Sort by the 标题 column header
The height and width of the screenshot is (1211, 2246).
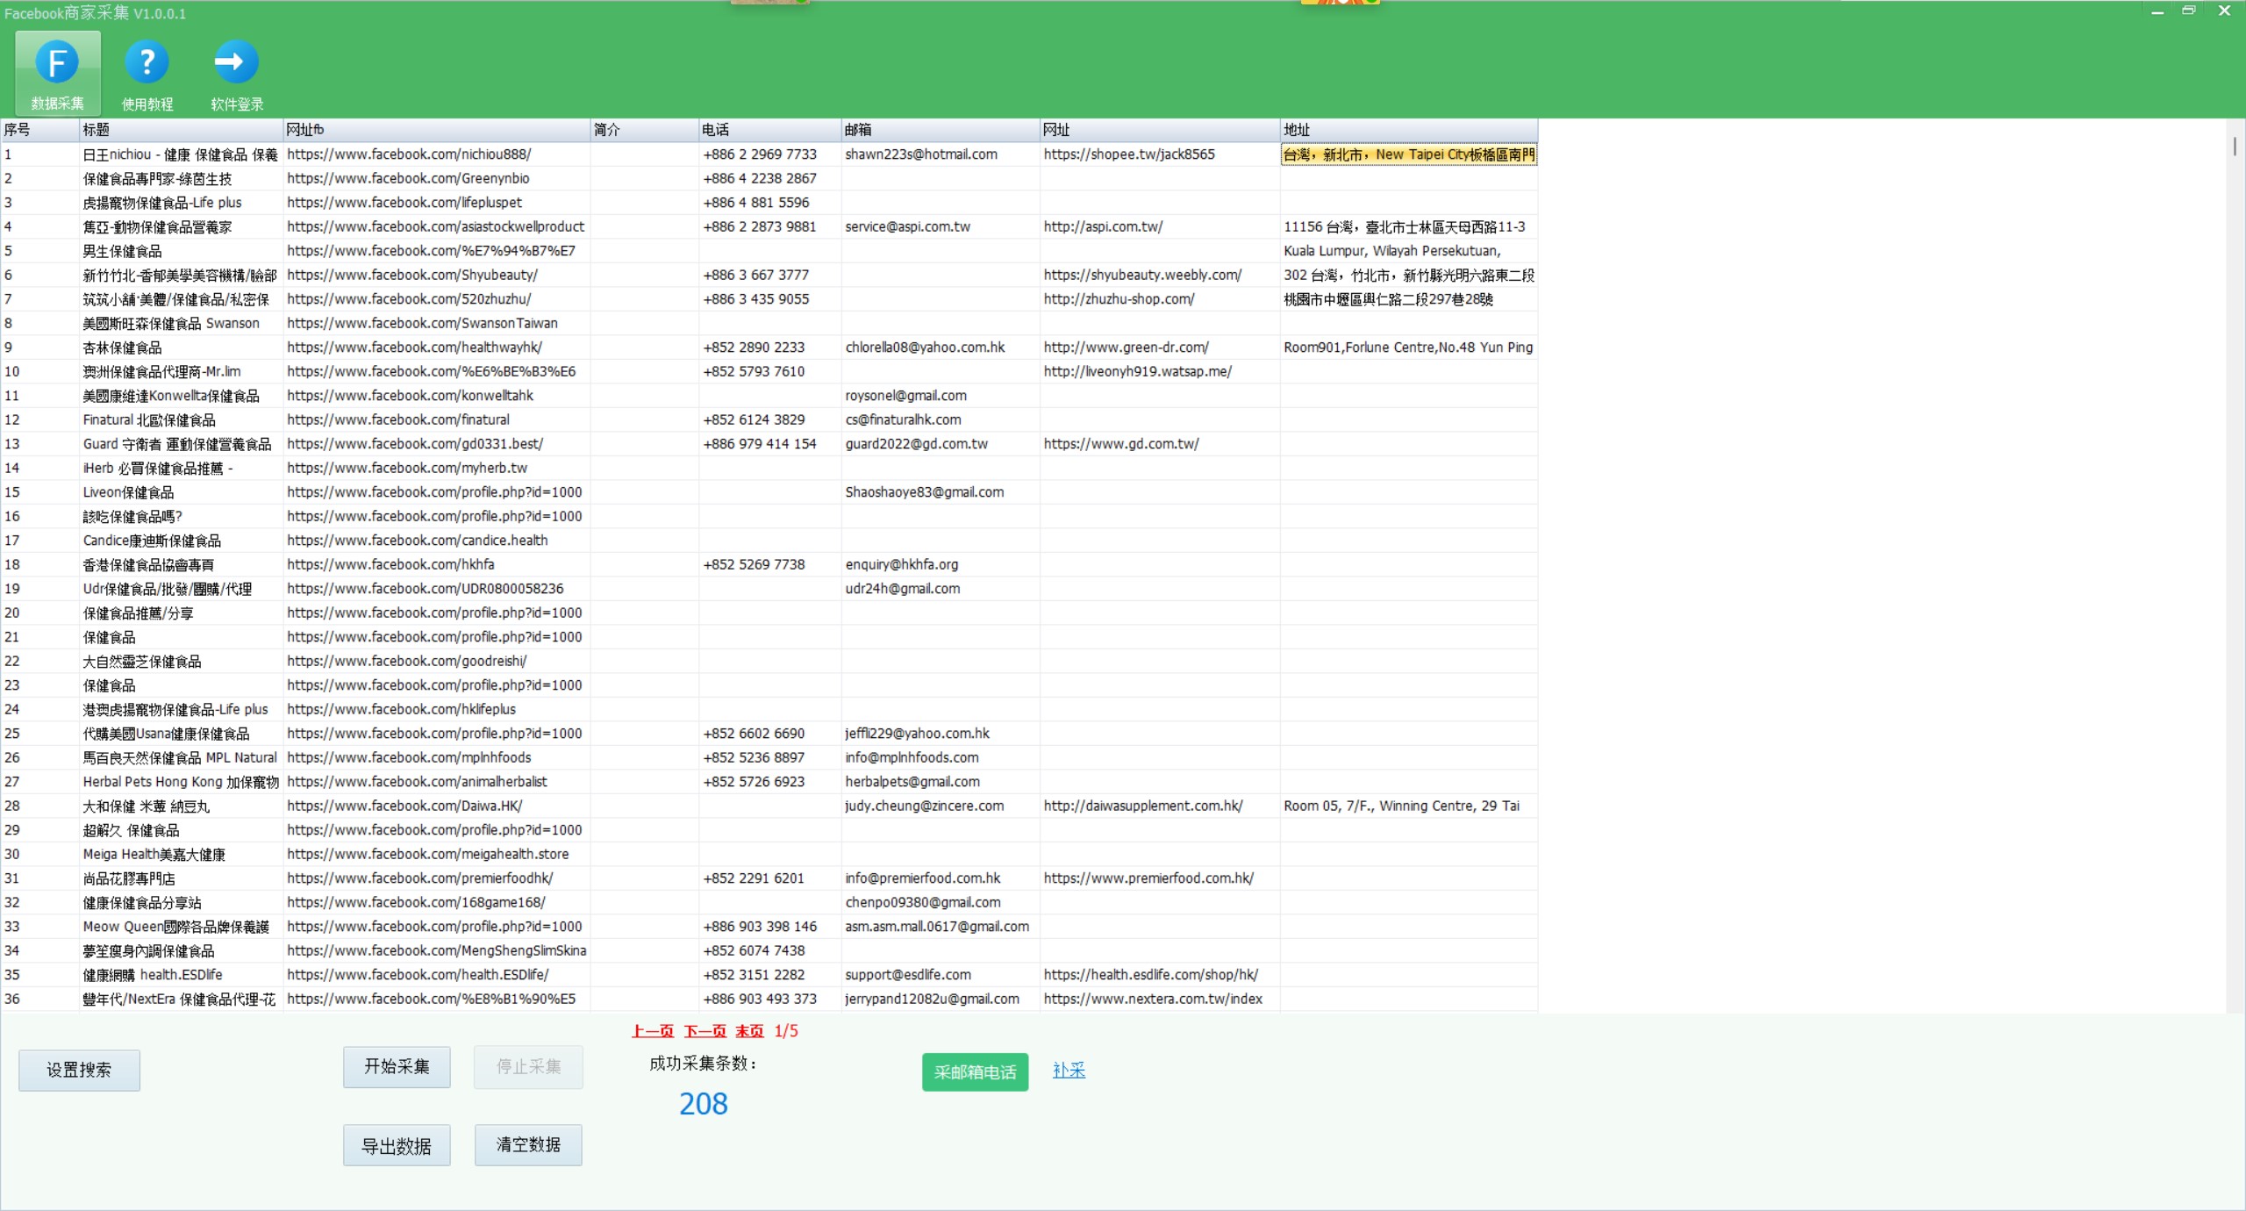pyautogui.click(x=181, y=130)
